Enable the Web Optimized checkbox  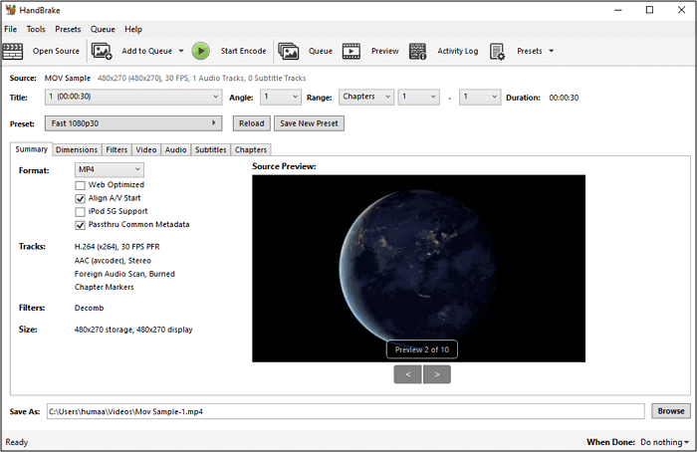click(80, 185)
